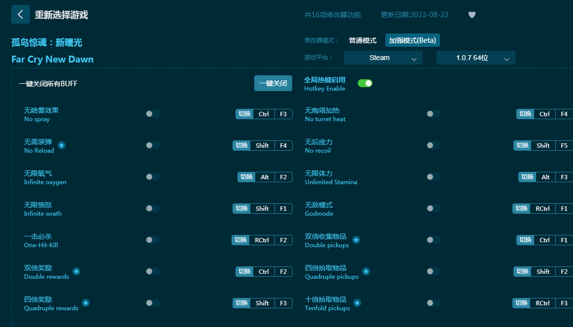The image size is (573, 327).
Task: Click star badge next to Quadruple pickups
Action: point(366,271)
